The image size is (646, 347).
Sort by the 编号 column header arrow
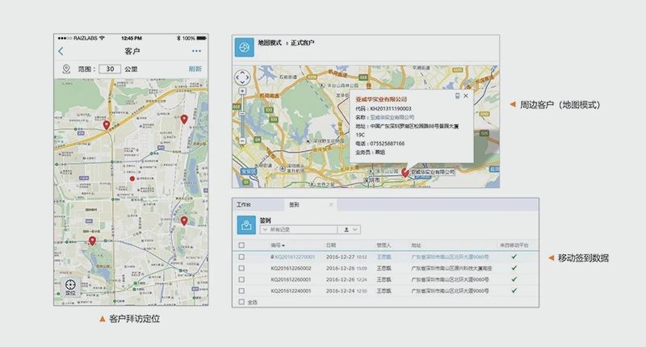pos(283,245)
